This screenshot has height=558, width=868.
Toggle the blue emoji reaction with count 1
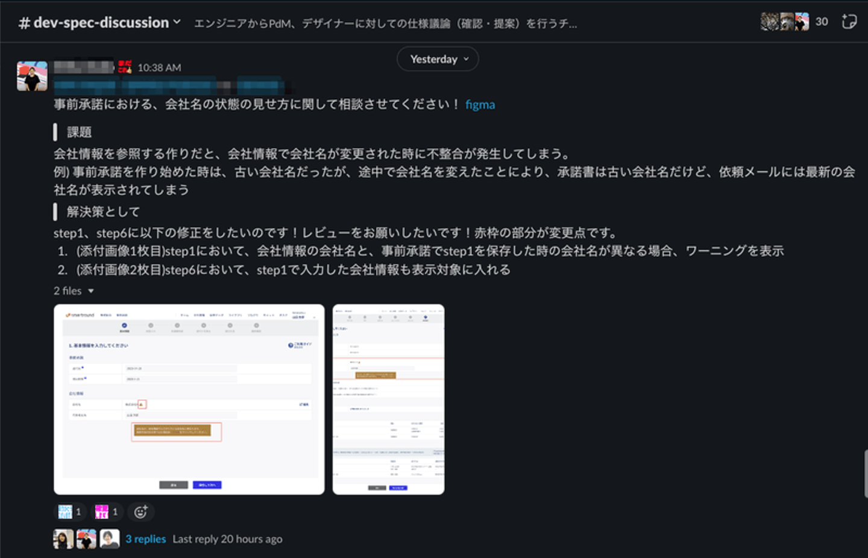click(70, 512)
